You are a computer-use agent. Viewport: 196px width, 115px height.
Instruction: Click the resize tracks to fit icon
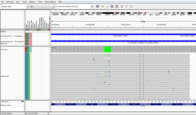click(x=122, y=6)
